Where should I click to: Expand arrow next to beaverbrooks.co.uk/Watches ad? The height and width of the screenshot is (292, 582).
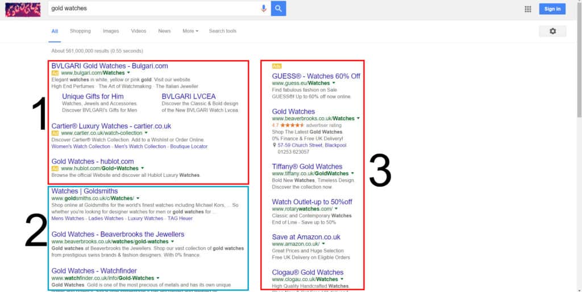358,119
